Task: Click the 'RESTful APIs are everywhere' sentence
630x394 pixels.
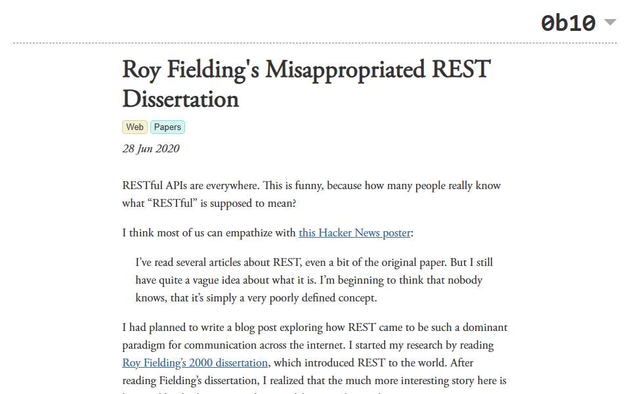Action: tap(191, 186)
